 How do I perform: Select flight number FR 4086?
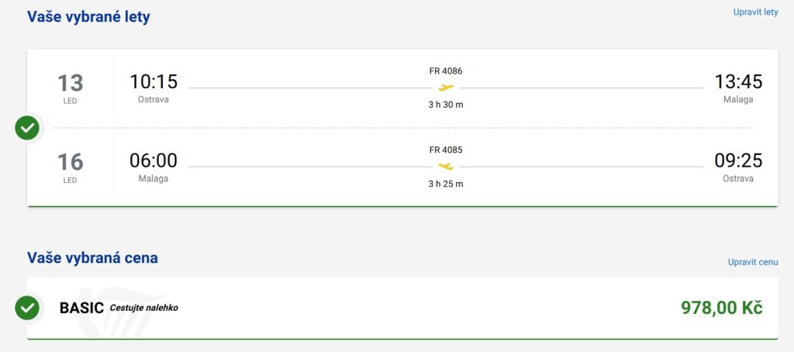[x=446, y=71]
